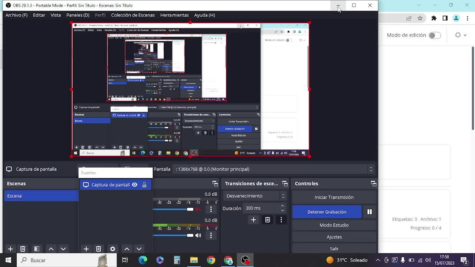Move the scene up with the arrow
475x267 pixels.
click(51, 249)
